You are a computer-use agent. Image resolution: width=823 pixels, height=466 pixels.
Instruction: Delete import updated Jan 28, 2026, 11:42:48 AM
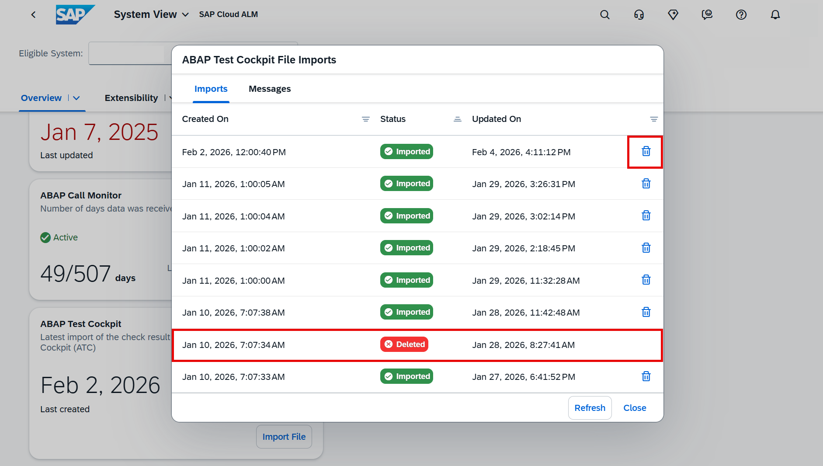(646, 312)
